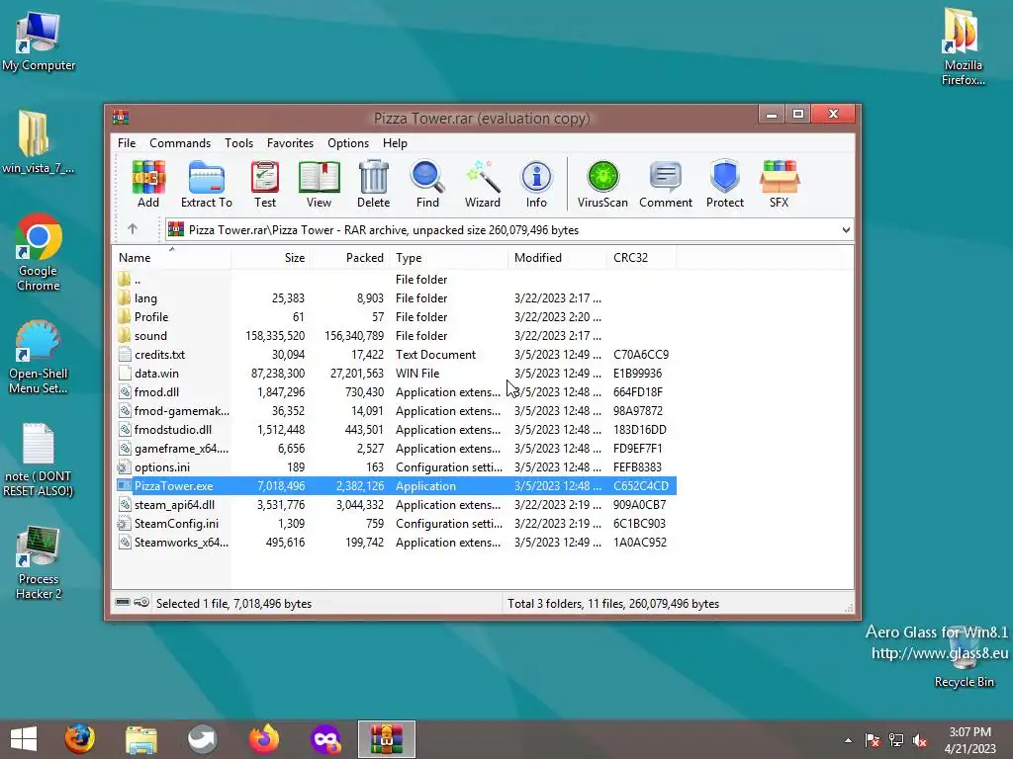Open File Explorer from taskbar
The image size is (1013, 759).
pos(140,739)
